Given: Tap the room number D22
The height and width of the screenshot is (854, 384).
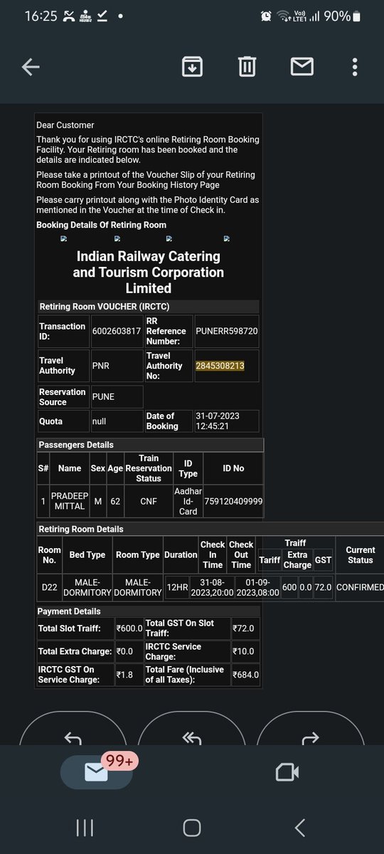Looking at the screenshot, I should click(x=49, y=587).
